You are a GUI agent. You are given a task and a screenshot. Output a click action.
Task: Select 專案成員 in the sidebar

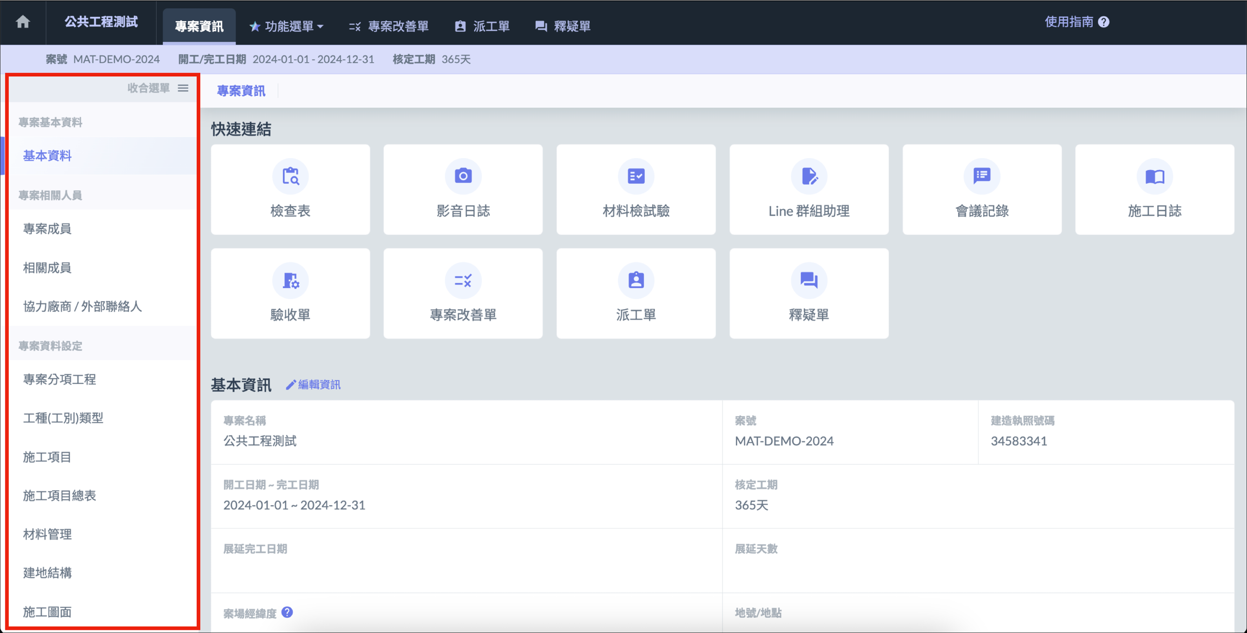(x=47, y=229)
